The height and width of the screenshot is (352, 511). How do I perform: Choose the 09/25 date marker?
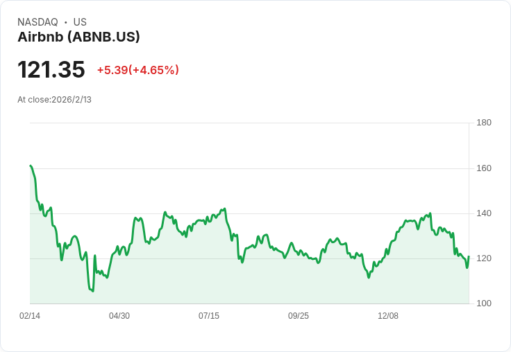[299, 316]
